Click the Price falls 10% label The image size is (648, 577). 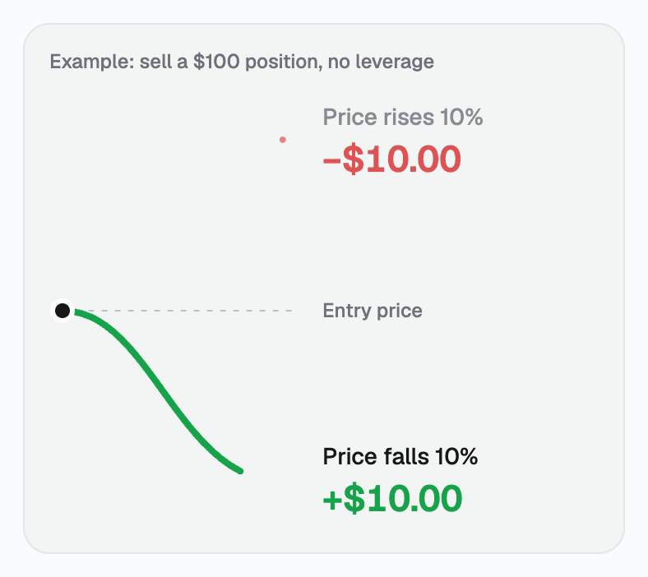400,456
